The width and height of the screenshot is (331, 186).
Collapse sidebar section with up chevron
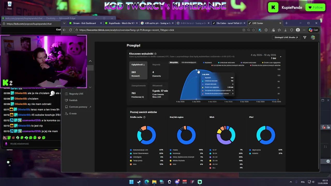pos(90,61)
